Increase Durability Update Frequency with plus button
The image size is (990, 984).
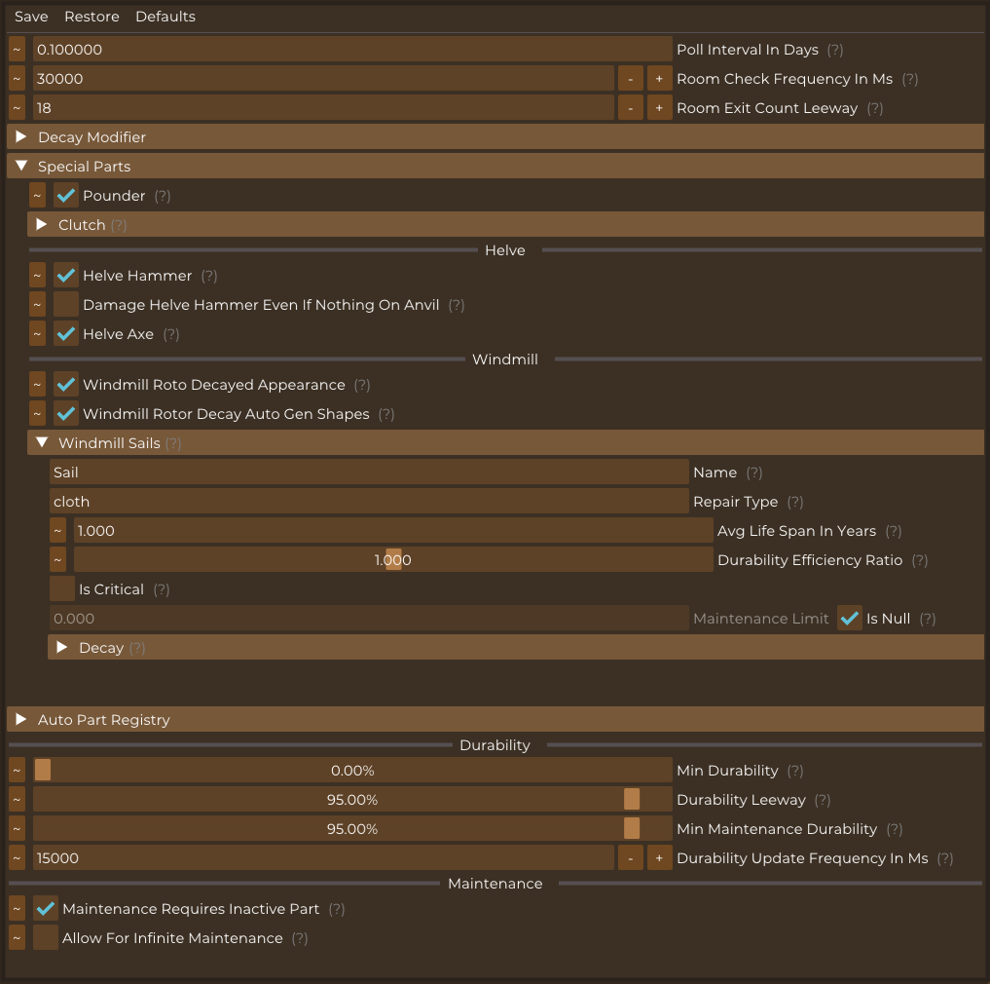pyautogui.click(x=659, y=857)
